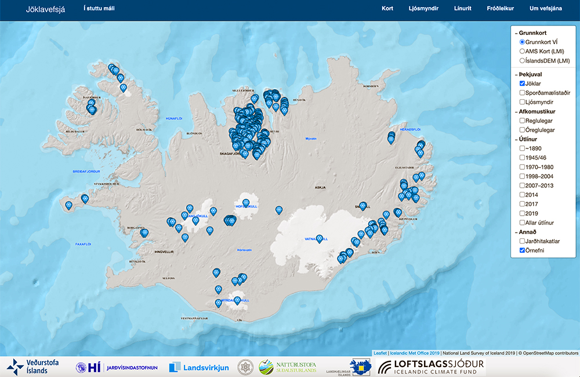Click the marker near Borgarnes label
The image size is (580, 377).
(x=144, y=233)
